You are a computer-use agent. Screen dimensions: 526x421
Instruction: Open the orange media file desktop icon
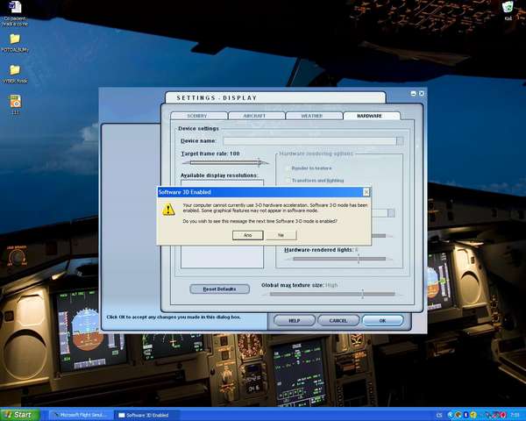(x=15, y=104)
